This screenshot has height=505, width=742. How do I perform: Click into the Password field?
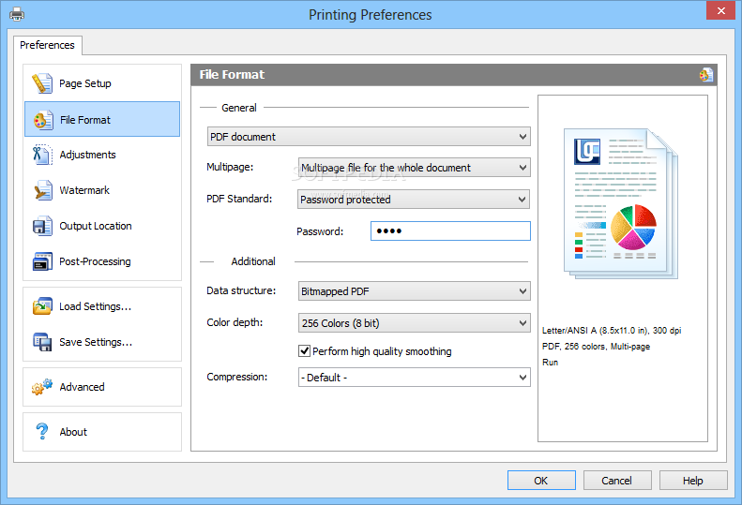450,231
